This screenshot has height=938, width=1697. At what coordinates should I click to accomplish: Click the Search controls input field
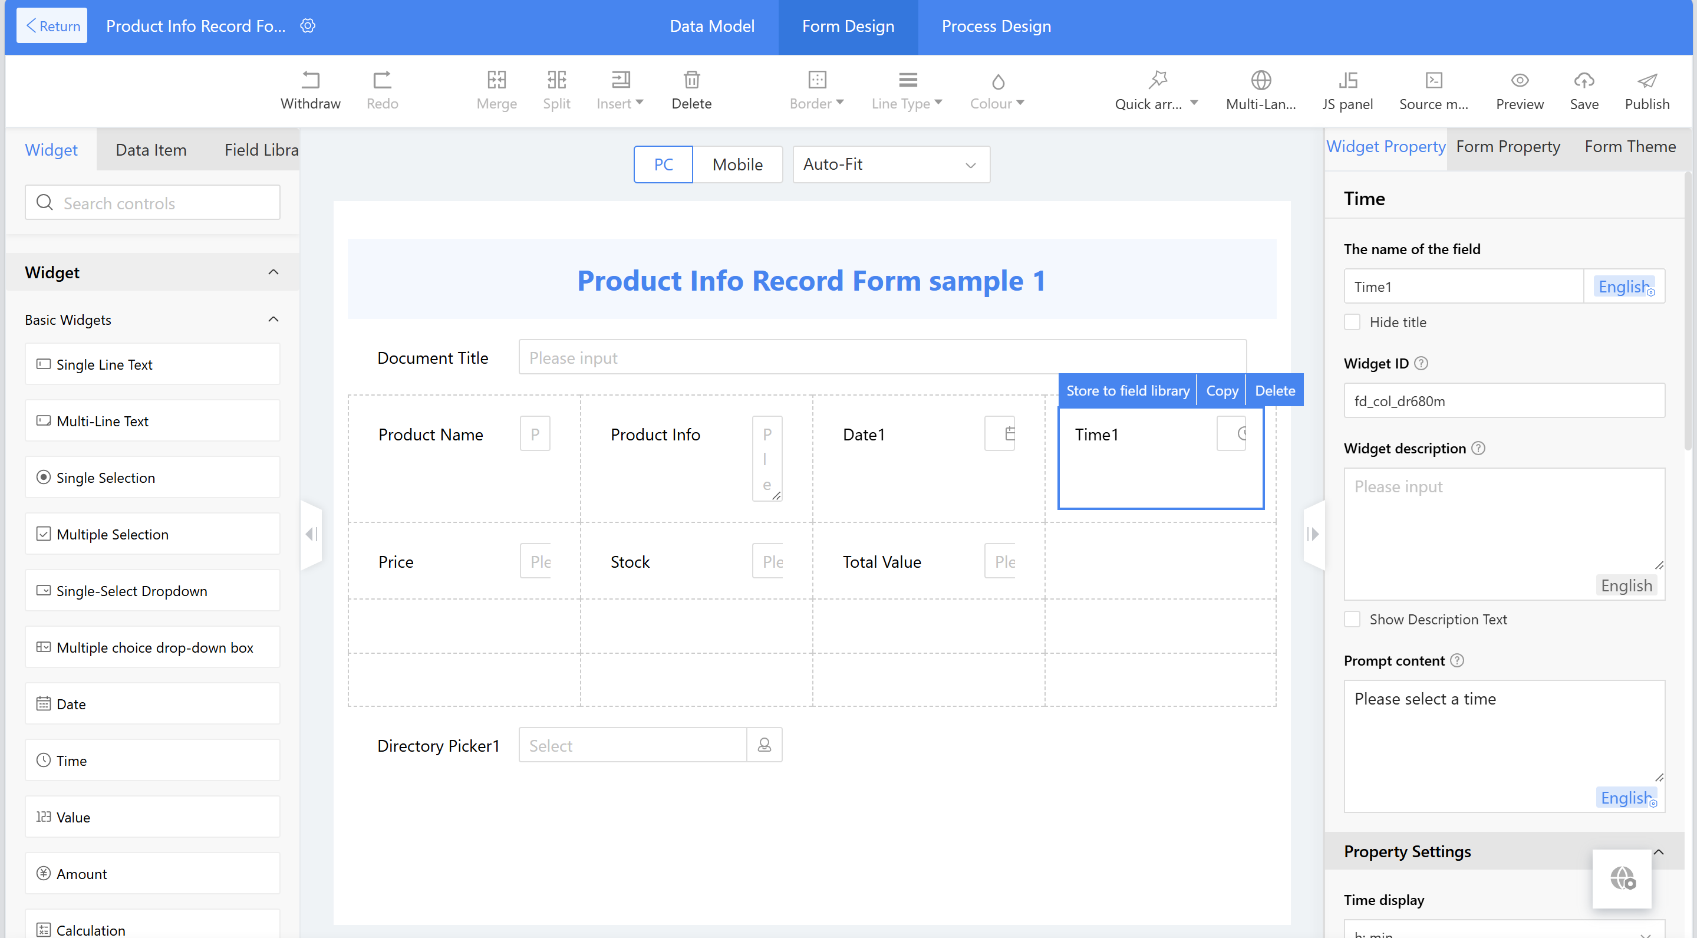point(153,203)
